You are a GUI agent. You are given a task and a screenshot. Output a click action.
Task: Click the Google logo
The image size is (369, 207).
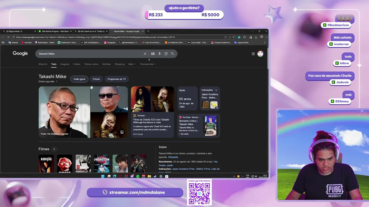tap(20, 53)
